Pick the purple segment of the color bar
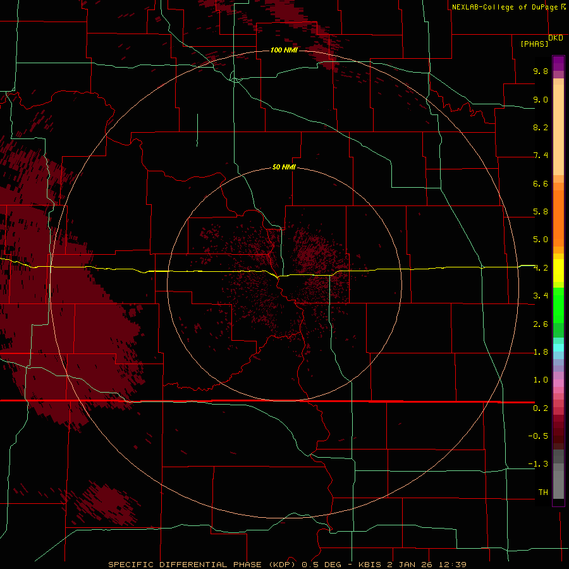The height and width of the screenshot is (569, 569). [x=558, y=63]
